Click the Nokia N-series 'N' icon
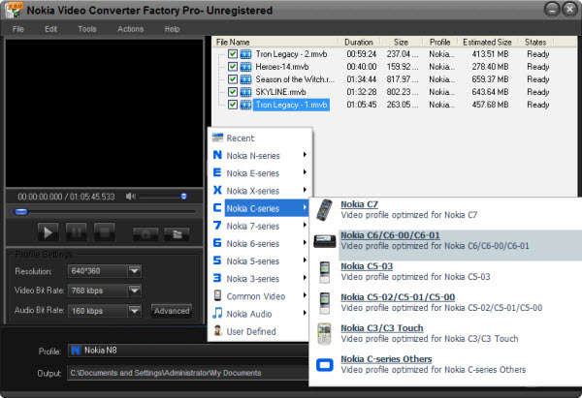This screenshot has width=582, height=398. 217,155
